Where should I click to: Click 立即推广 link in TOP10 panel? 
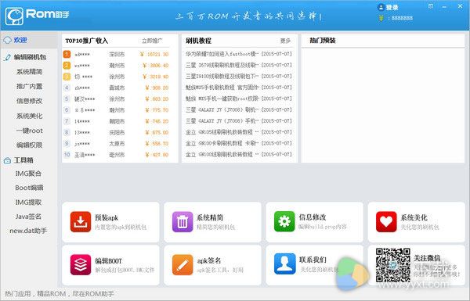[152, 41]
